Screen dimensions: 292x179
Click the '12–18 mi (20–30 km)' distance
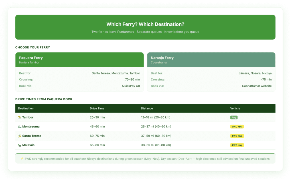[x=156, y=117]
